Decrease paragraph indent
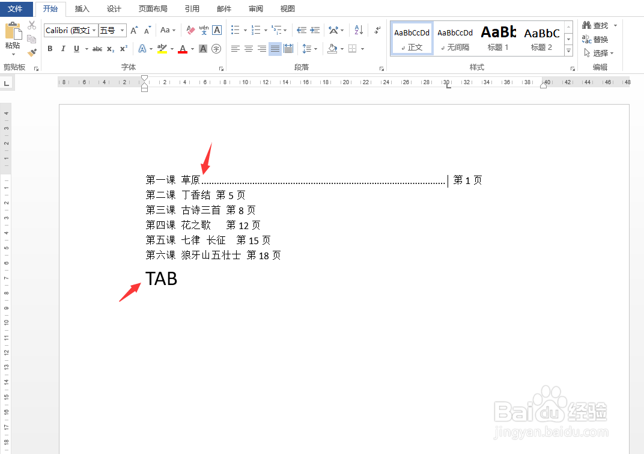This screenshot has height=454, width=644. 302,30
